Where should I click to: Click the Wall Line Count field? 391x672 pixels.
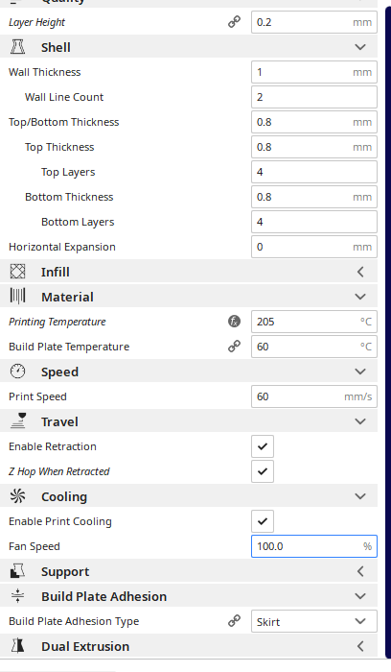[x=314, y=97]
